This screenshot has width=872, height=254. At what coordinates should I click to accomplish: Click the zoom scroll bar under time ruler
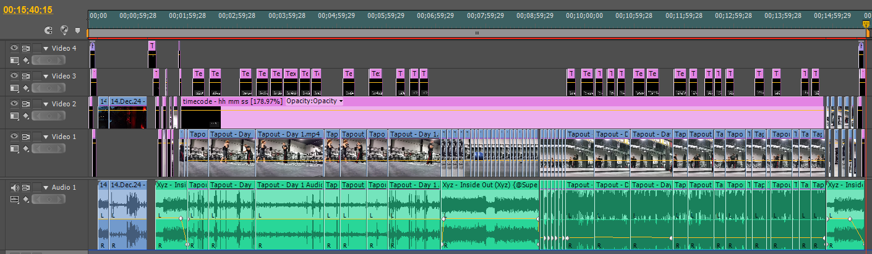(x=476, y=33)
